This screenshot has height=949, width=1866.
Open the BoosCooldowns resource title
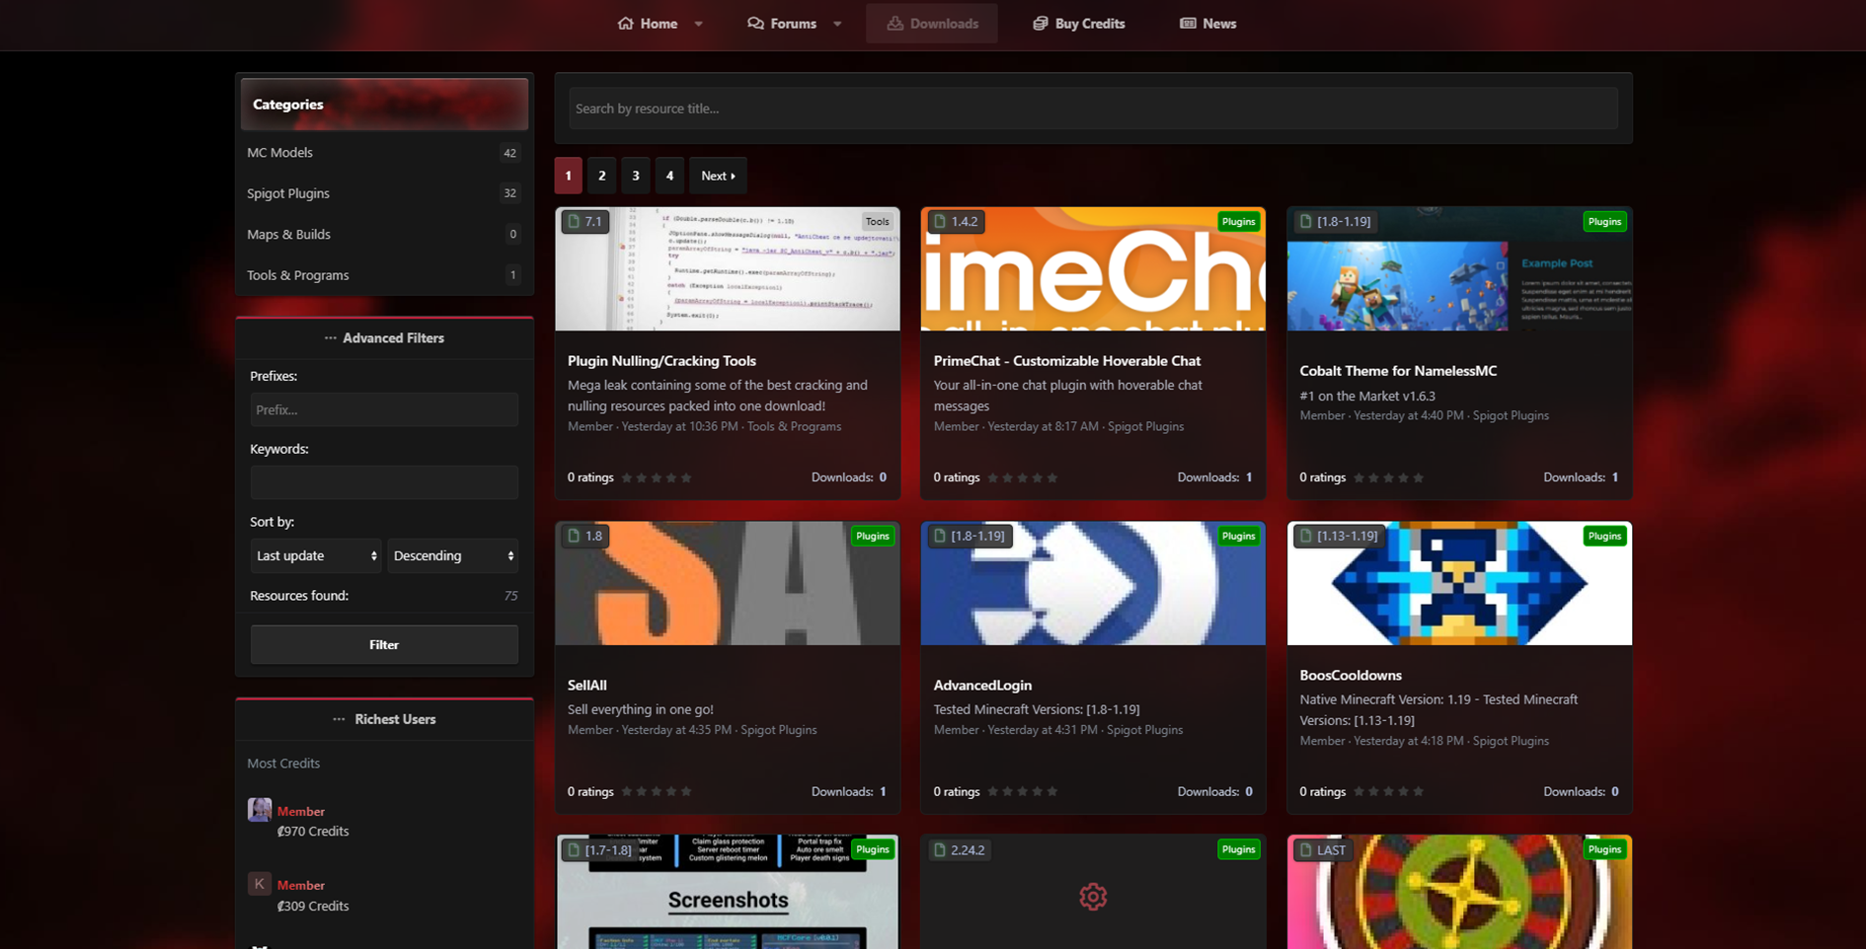(1351, 675)
